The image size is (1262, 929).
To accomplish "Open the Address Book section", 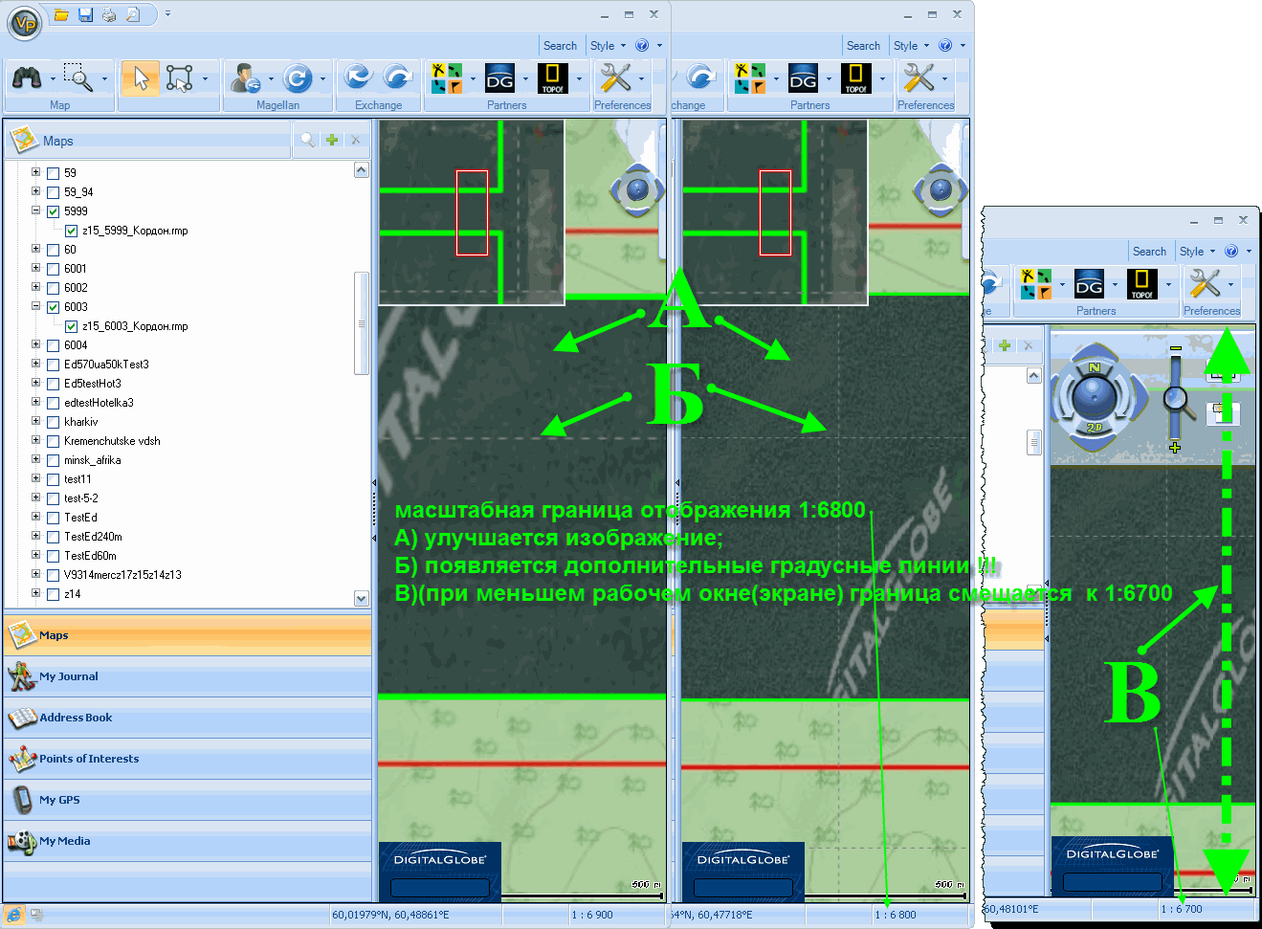I will tap(76, 718).
